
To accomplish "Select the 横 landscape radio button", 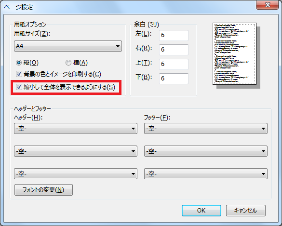I will (x=68, y=63).
